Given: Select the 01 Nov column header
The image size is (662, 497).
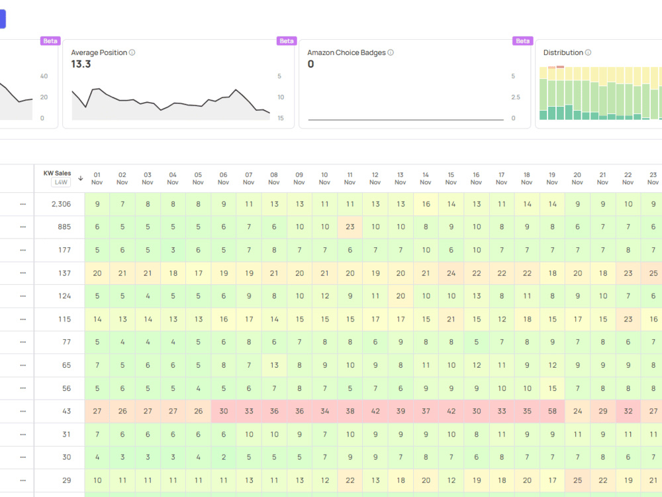Looking at the screenshot, I should point(97,178).
